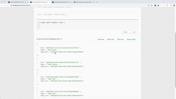Click the downward triangle extension icon
The width and height of the screenshot is (176, 99).
(167, 5)
